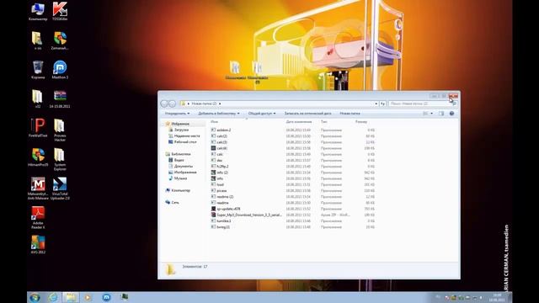Open the Process Hacker folder on desktop

point(60,130)
